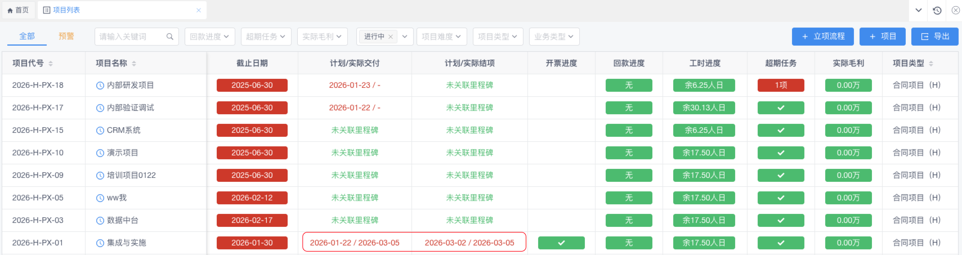Click the clock icon beside 内部研发项目
Image resolution: width=962 pixels, height=255 pixels.
100,86
